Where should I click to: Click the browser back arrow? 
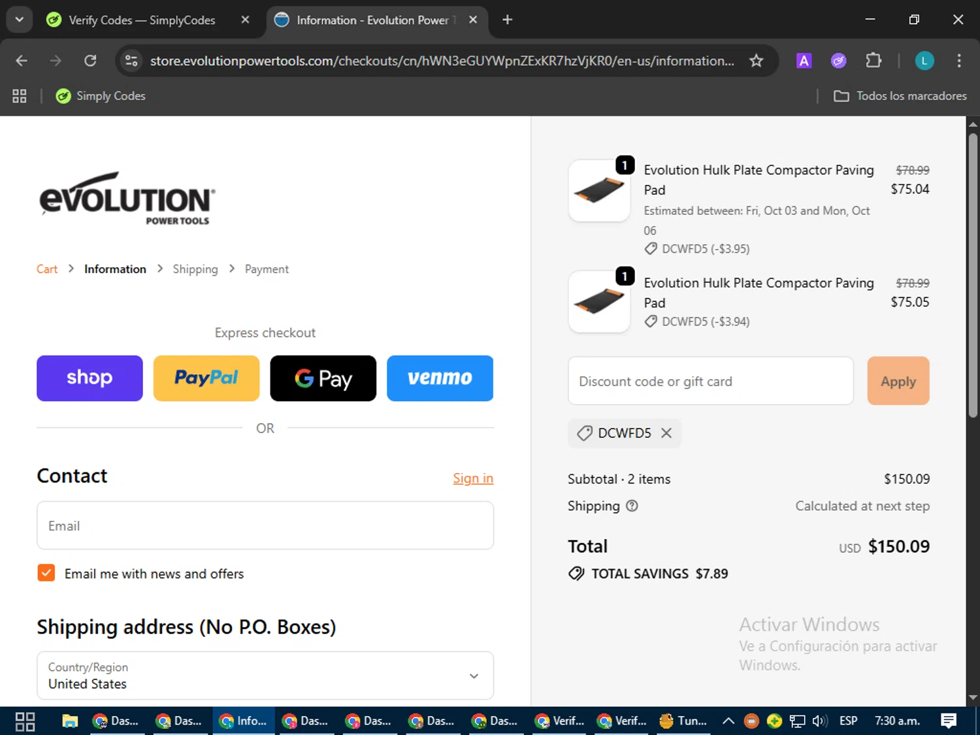(x=22, y=61)
